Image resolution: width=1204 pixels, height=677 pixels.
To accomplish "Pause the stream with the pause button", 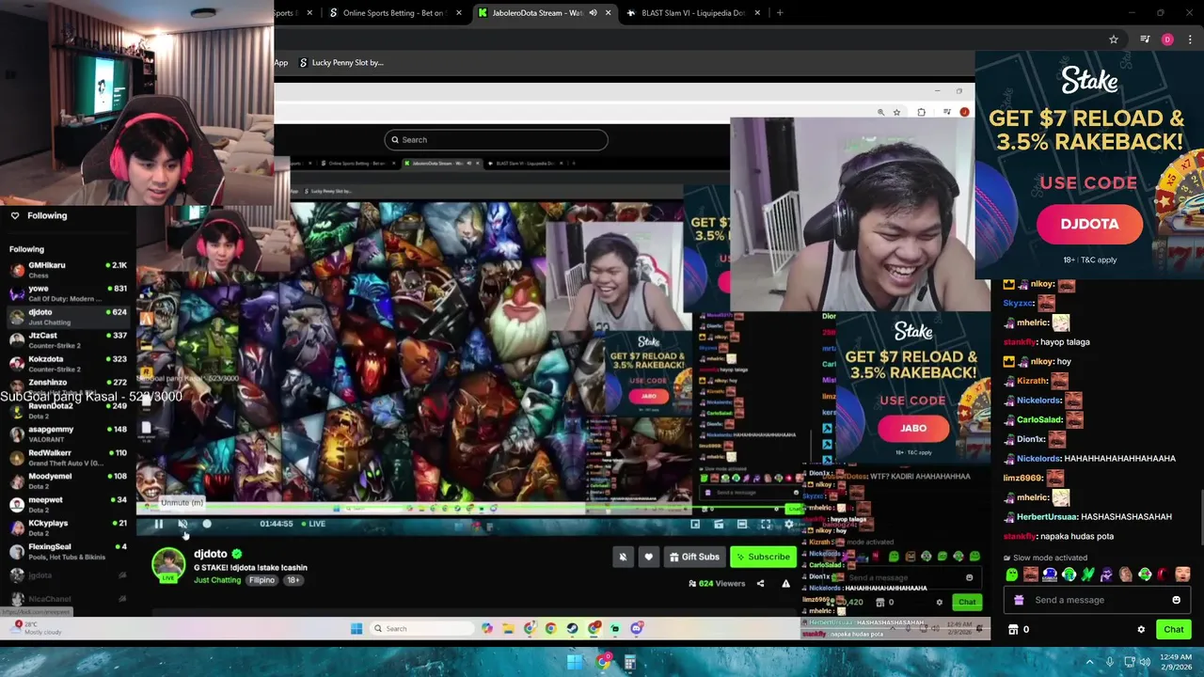I will tap(159, 524).
